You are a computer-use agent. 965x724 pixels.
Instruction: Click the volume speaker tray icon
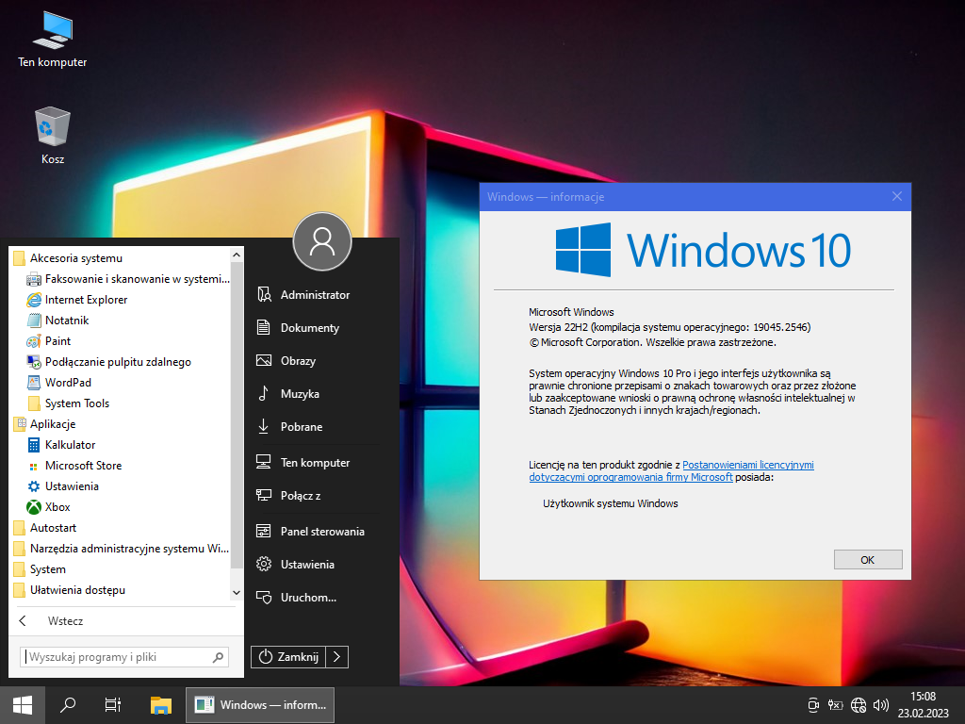(x=881, y=705)
